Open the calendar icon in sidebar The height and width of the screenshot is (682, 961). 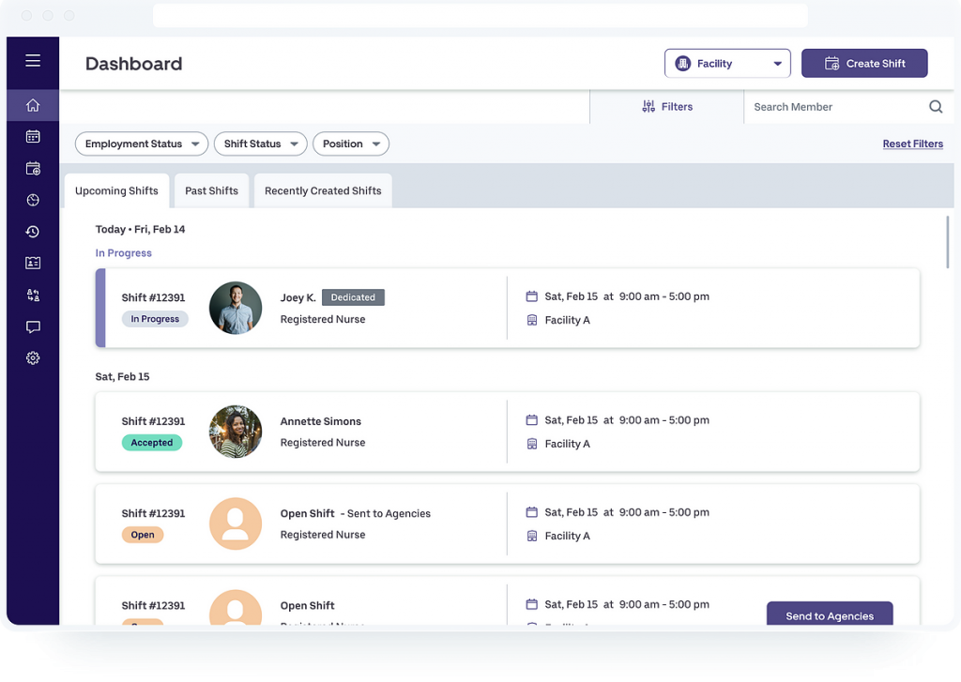point(33,137)
